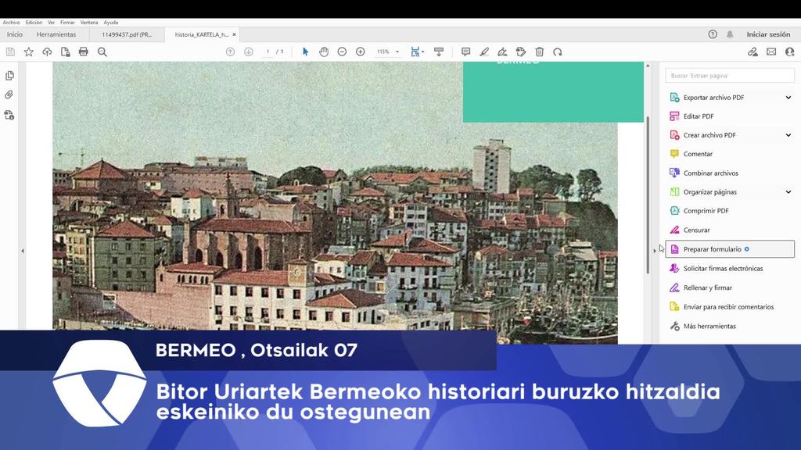Switch to Inicio tab

pyautogui.click(x=15, y=34)
